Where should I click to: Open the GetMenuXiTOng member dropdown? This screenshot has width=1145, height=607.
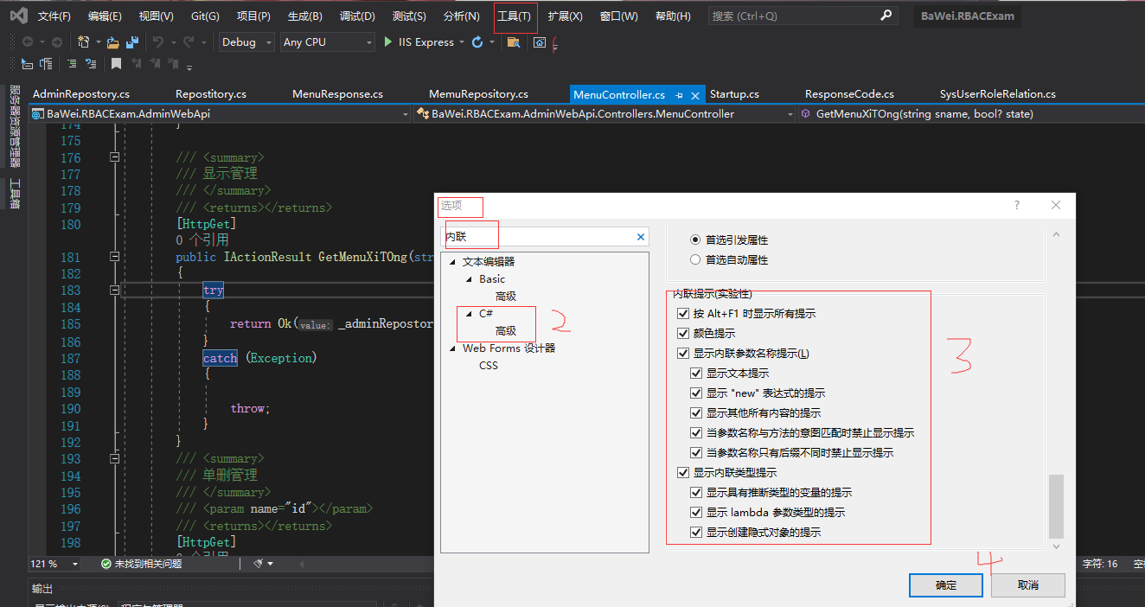(970, 114)
